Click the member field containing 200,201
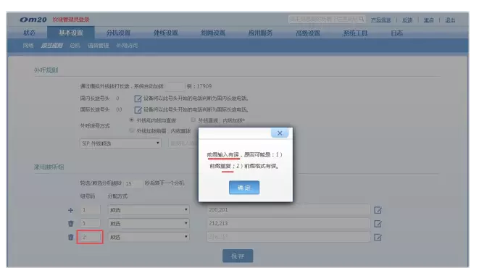 [288, 210]
